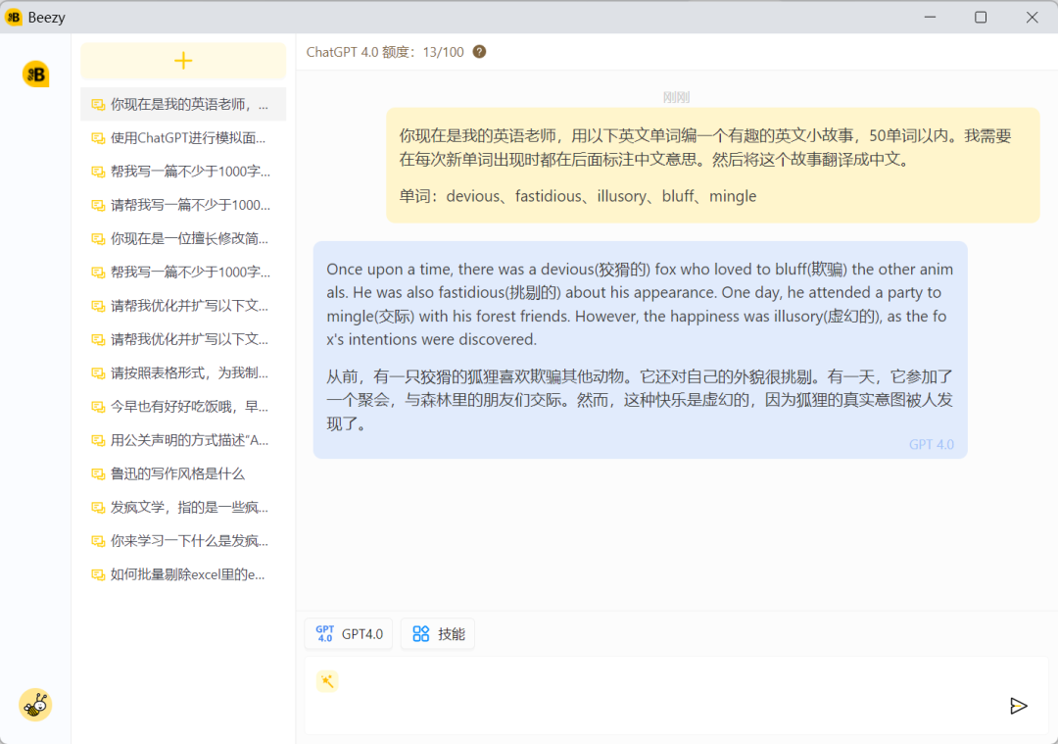The width and height of the screenshot is (1058, 744).
Task: Open chat '发疯文学，指的是一些疯...'
Action: click(183, 507)
